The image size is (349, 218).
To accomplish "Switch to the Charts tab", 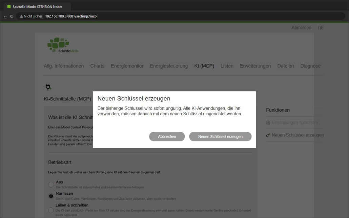I will pos(97,66).
